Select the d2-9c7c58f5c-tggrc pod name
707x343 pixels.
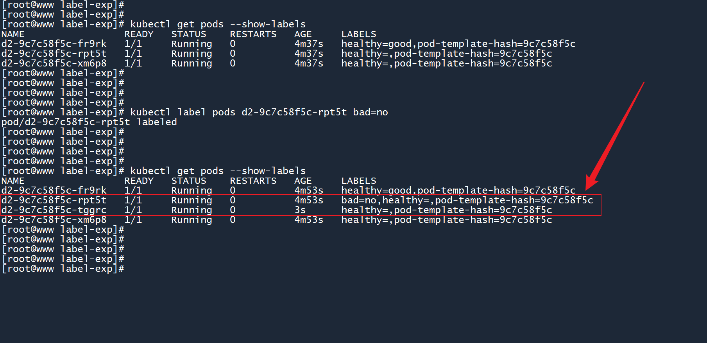(x=54, y=210)
